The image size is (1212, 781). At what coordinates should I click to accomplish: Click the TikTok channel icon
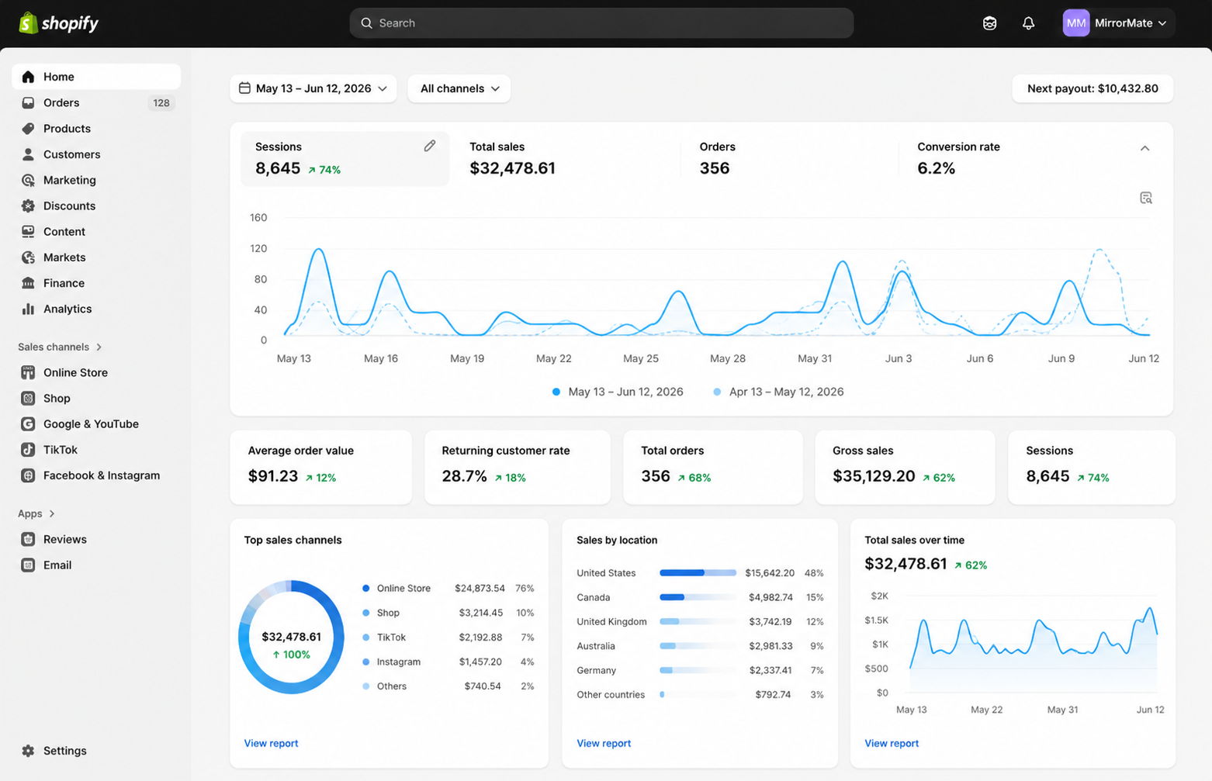point(28,450)
